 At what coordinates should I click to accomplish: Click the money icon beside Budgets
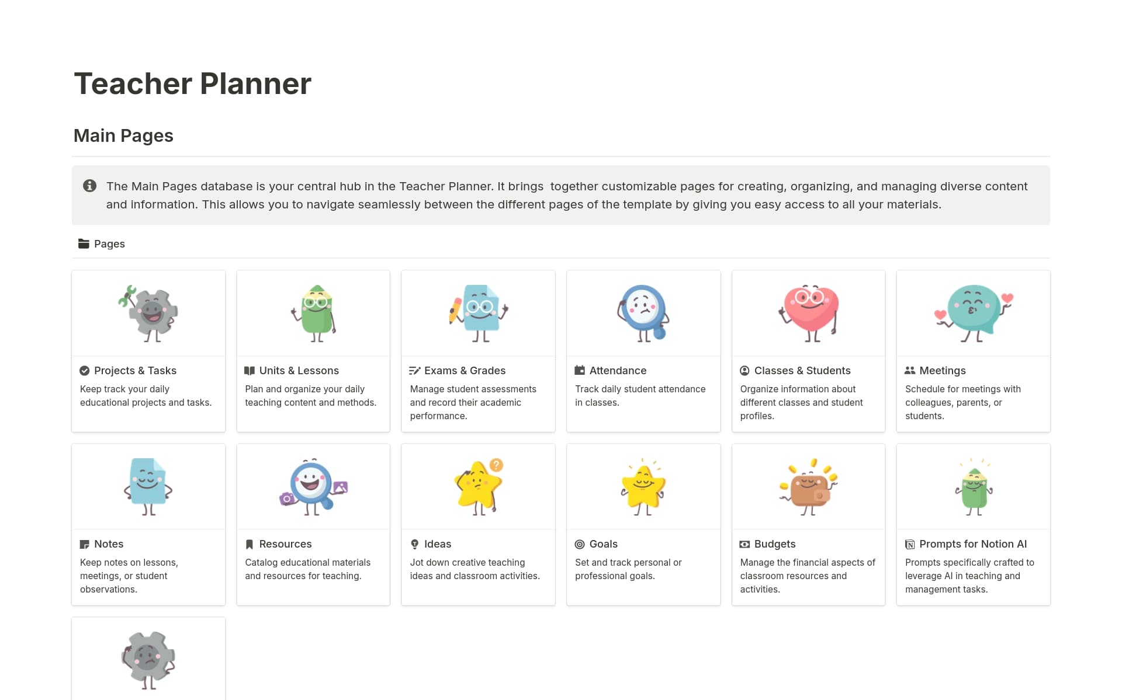click(744, 544)
